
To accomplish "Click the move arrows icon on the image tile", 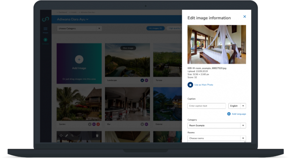I will pos(61,136).
